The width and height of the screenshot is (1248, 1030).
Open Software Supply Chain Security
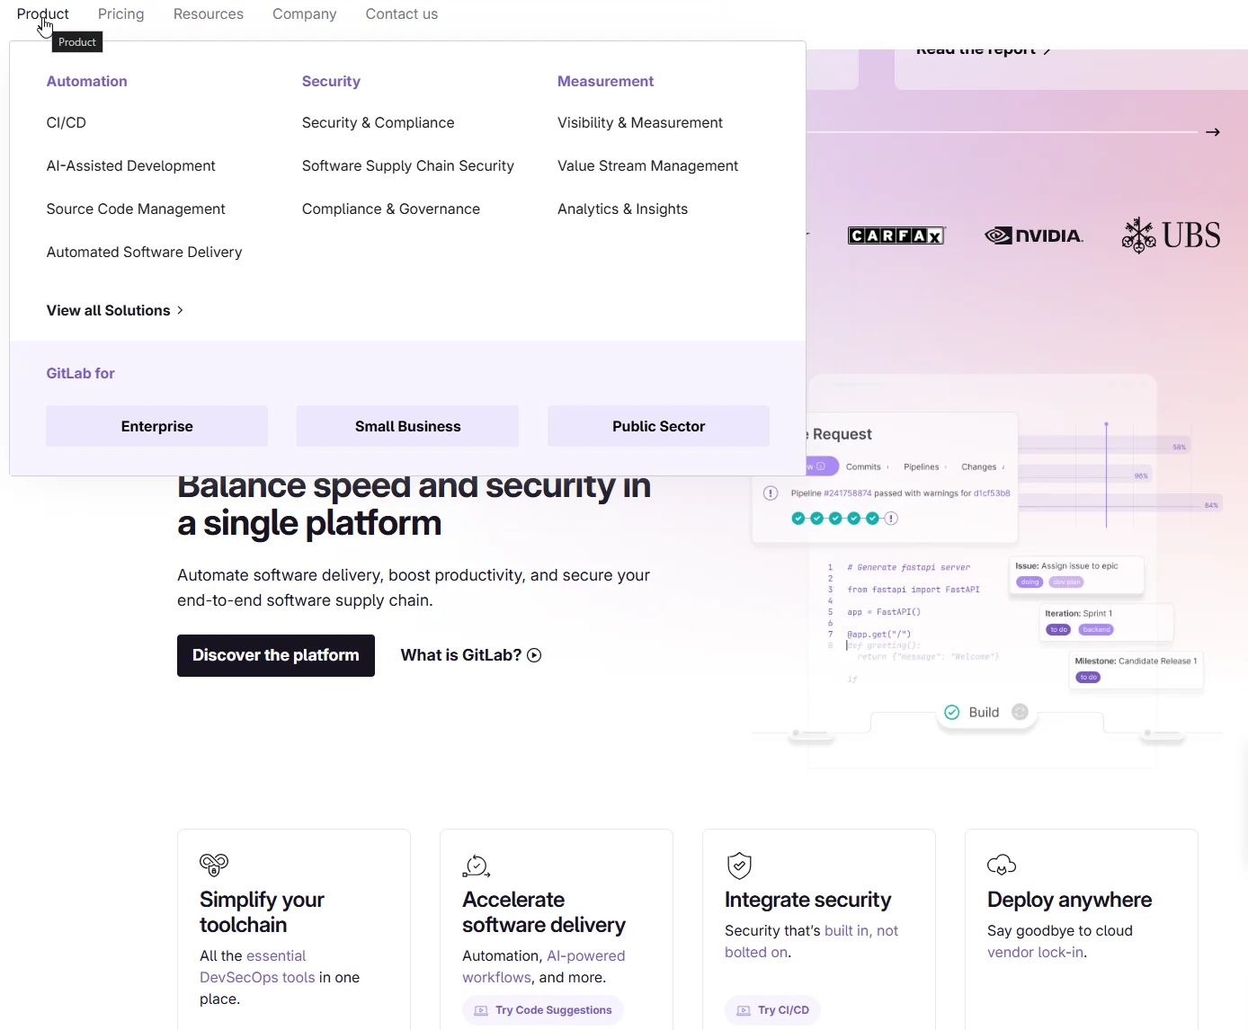coord(407,165)
